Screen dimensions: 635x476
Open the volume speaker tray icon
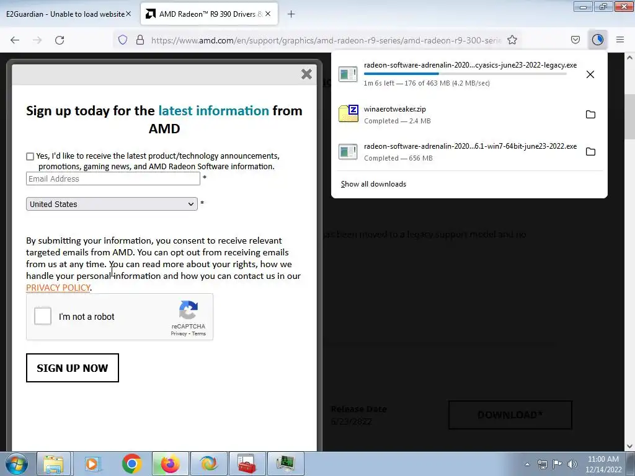572,464
